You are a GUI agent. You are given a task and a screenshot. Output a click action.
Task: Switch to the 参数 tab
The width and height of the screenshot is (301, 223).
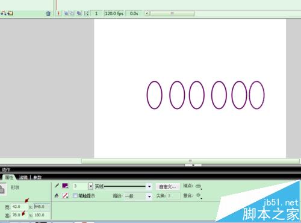(x=37, y=177)
